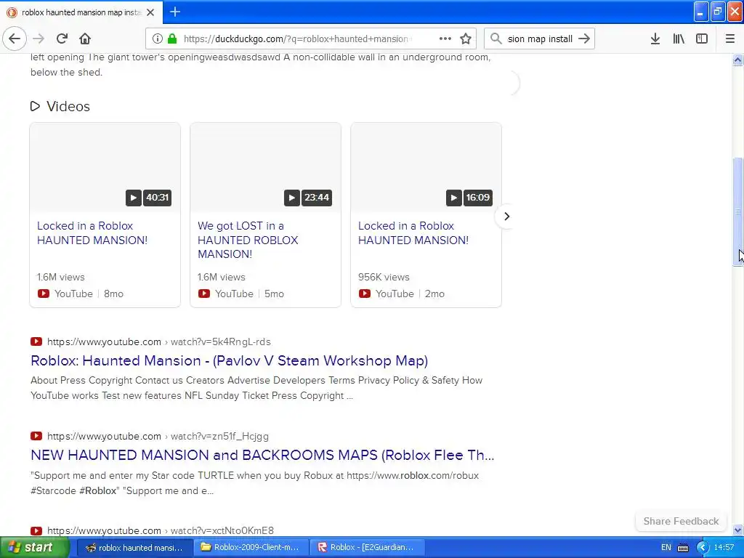Screen dimensions: 744x558
Task: Close the roblox haunted mansion tab
Action: (150, 12)
